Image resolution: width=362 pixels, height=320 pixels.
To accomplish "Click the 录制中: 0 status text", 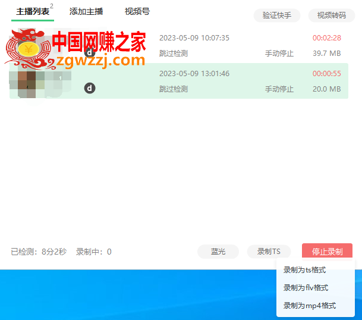I will tap(94, 252).
